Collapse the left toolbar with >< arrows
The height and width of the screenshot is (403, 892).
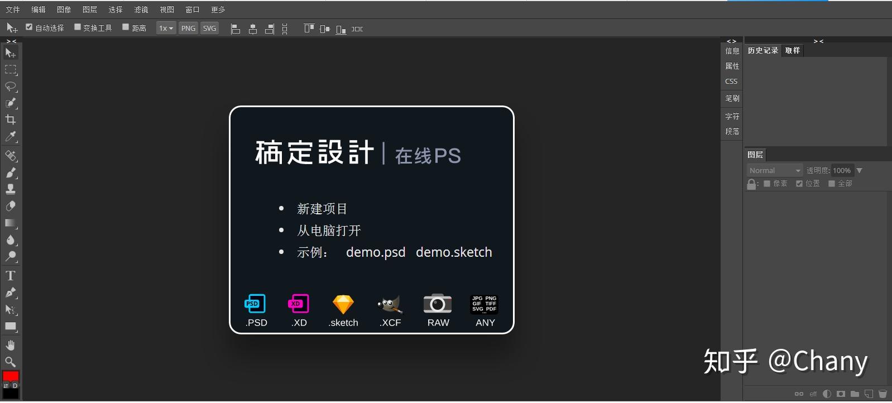coord(11,41)
